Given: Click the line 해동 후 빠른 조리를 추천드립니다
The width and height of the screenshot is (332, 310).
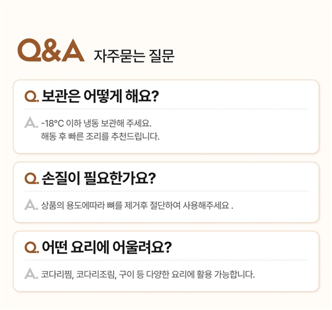Looking at the screenshot, I should click(x=100, y=137).
